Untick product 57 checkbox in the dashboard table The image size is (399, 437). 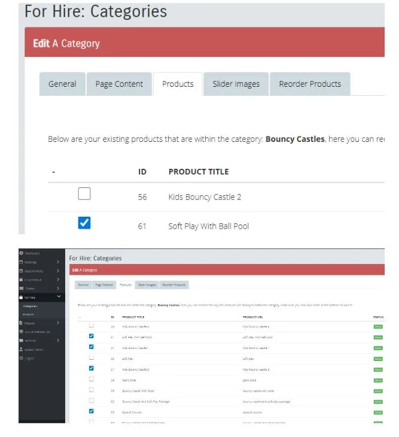(x=92, y=368)
